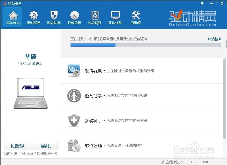Click the 驱动助手 round icon

click(x=74, y=96)
